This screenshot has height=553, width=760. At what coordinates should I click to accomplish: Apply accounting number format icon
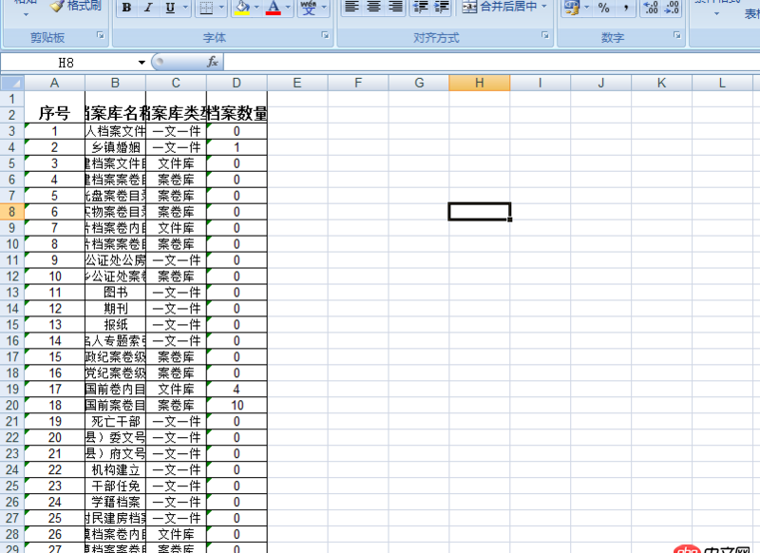click(x=572, y=8)
